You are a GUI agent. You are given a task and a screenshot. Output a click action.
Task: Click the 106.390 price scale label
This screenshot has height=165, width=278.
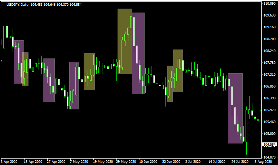pyautogui.click(x=269, y=98)
